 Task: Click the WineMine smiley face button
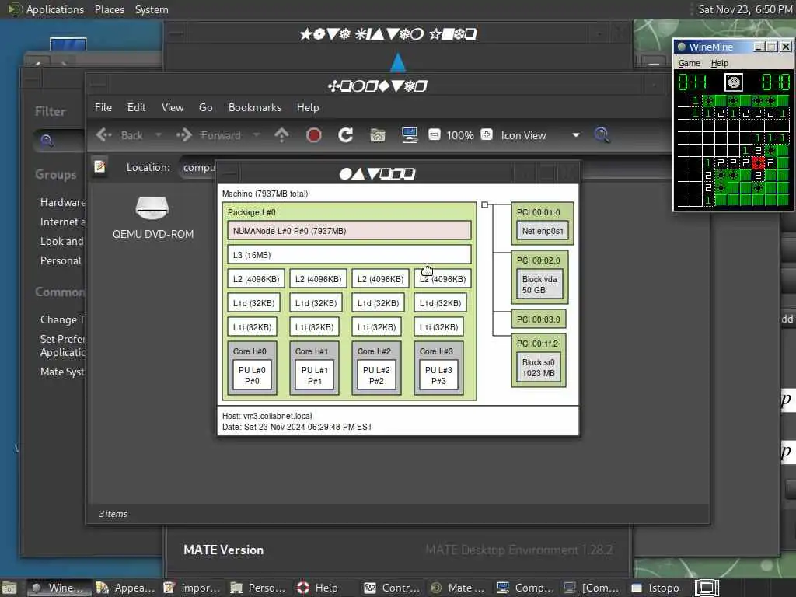click(734, 82)
